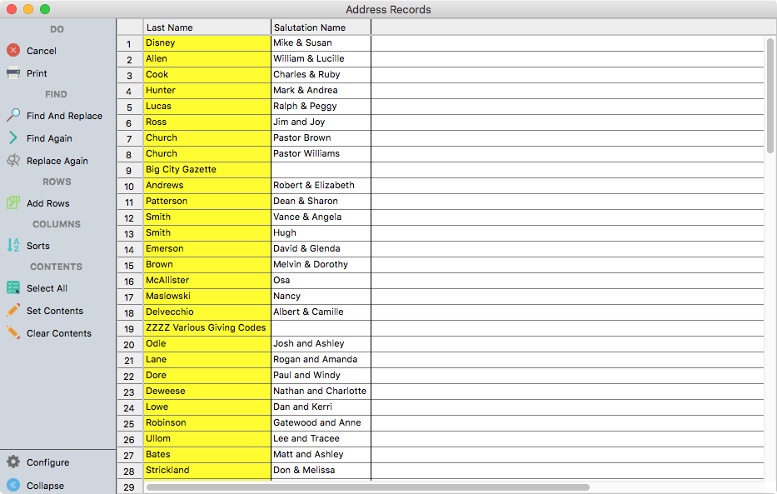Collapse the sidebar panel
This screenshot has height=494, width=777.
[x=13, y=485]
